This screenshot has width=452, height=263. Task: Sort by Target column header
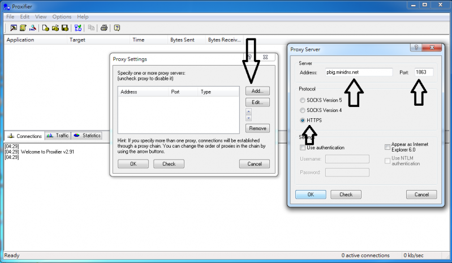point(98,40)
